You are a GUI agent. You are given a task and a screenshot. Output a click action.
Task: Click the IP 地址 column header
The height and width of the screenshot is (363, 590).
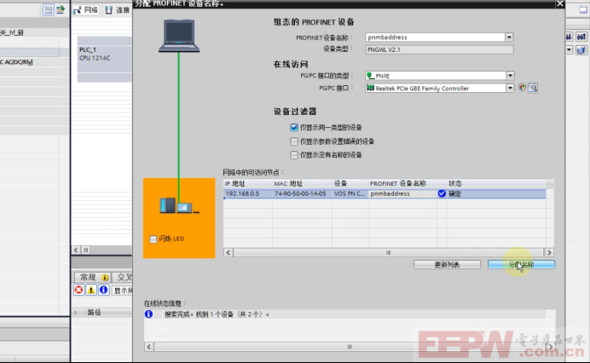coord(248,183)
